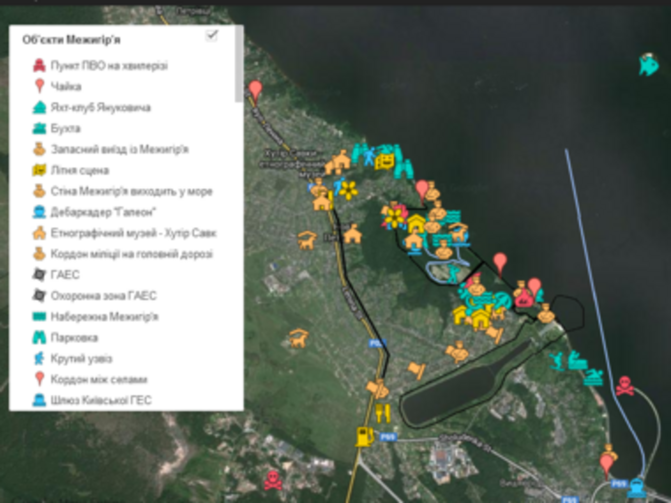The width and height of the screenshot is (671, 503).
Task: Click the binoculars icon beside Парковка
Action: [x=39, y=337]
